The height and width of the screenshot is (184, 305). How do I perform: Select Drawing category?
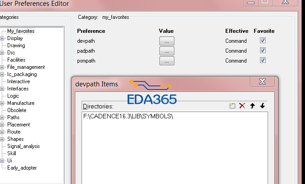(16, 45)
